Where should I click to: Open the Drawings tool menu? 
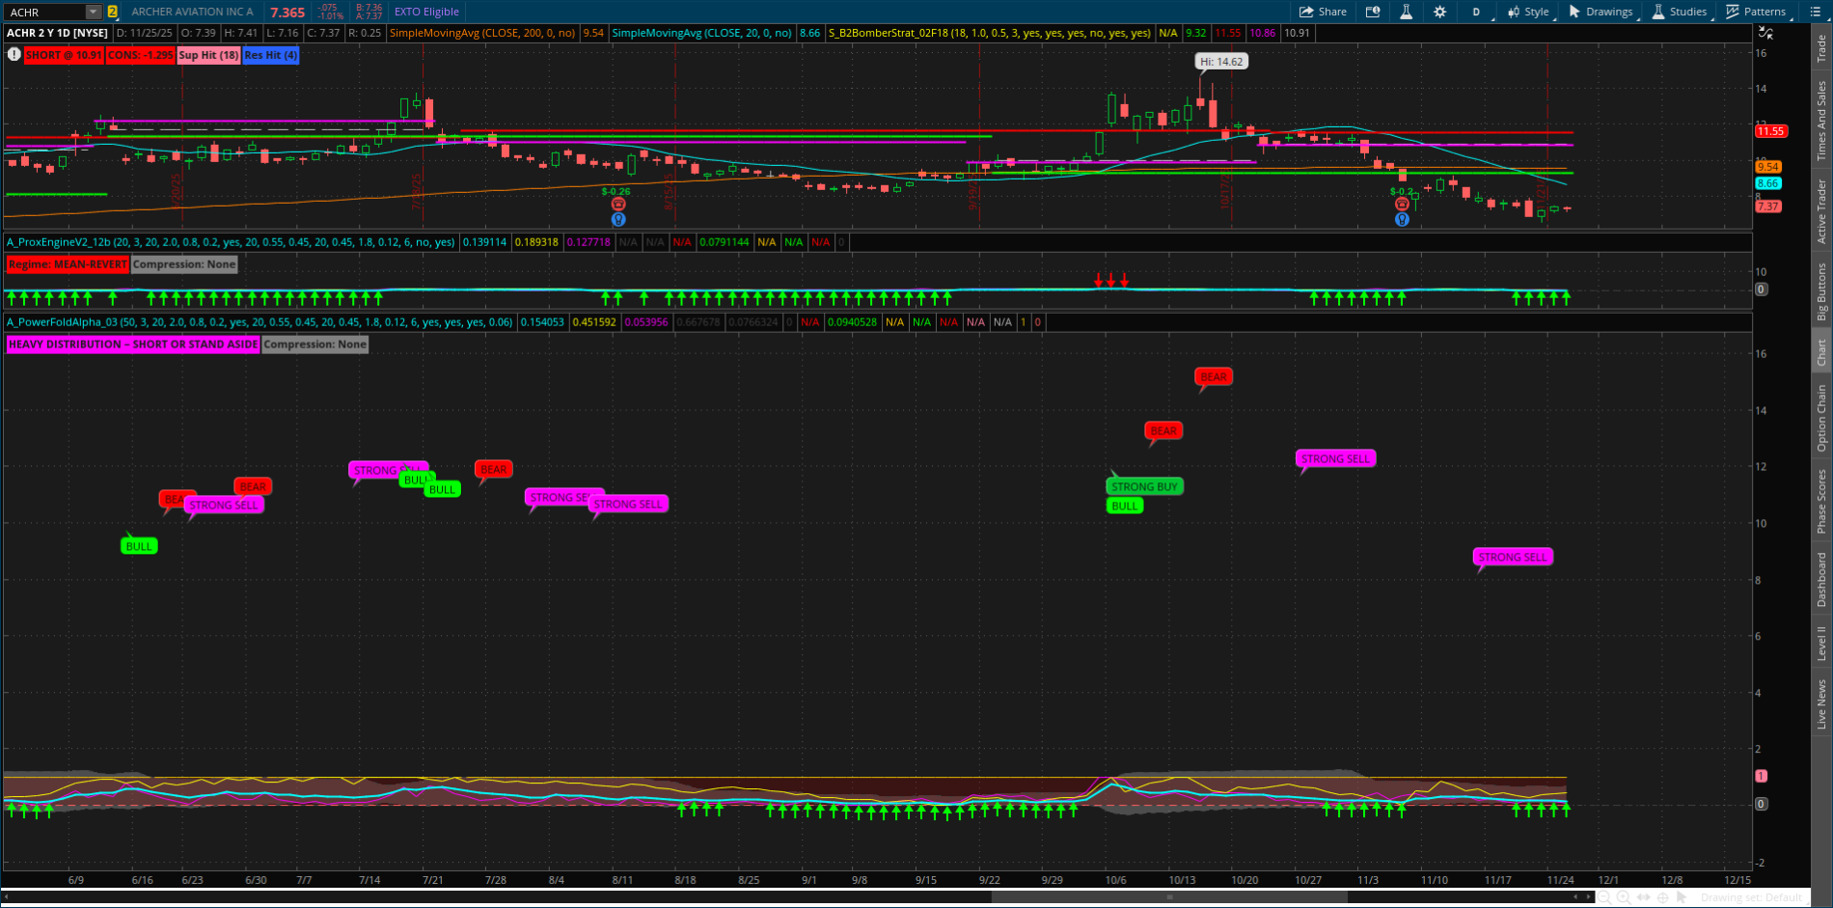[x=1600, y=12]
